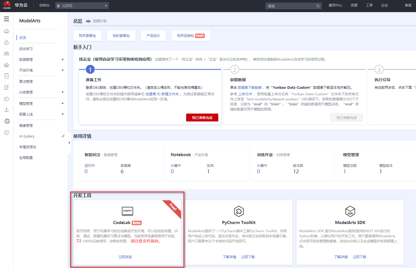The image size is (416, 268).
Task: Open the cloud-with-bar icon in the left rail
Action: pyautogui.click(x=6, y=65)
